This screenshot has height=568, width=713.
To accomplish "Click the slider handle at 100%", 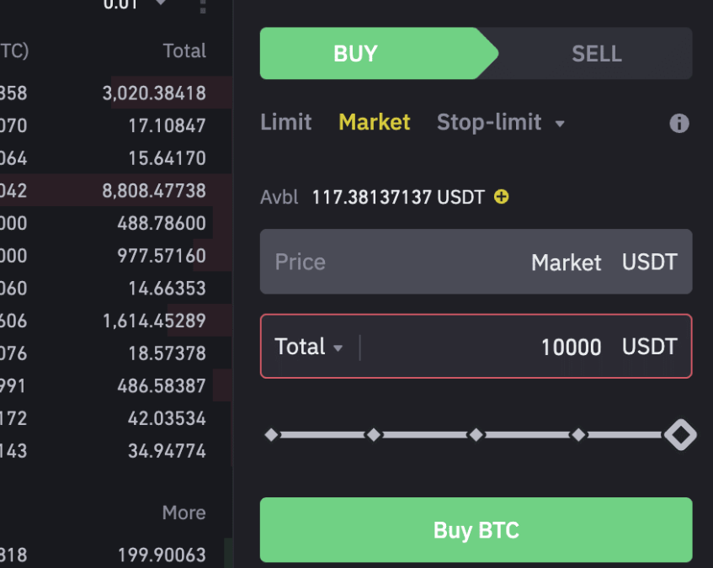I will (680, 435).
